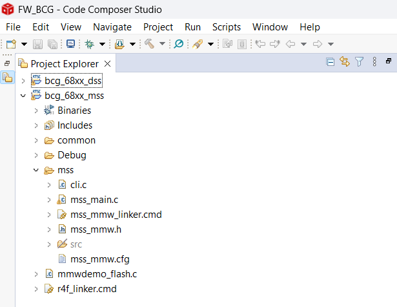The width and height of the screenshot is (397, 307).
Task: Open the Flash dropdown arrow
Action: click(x=132, y=44)
